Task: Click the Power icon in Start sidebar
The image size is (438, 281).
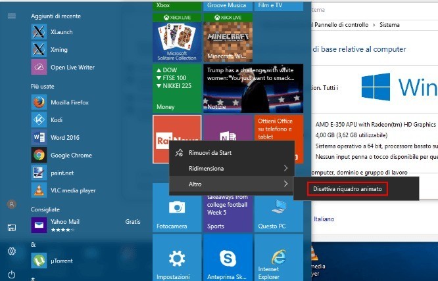Action: point(12,274)
